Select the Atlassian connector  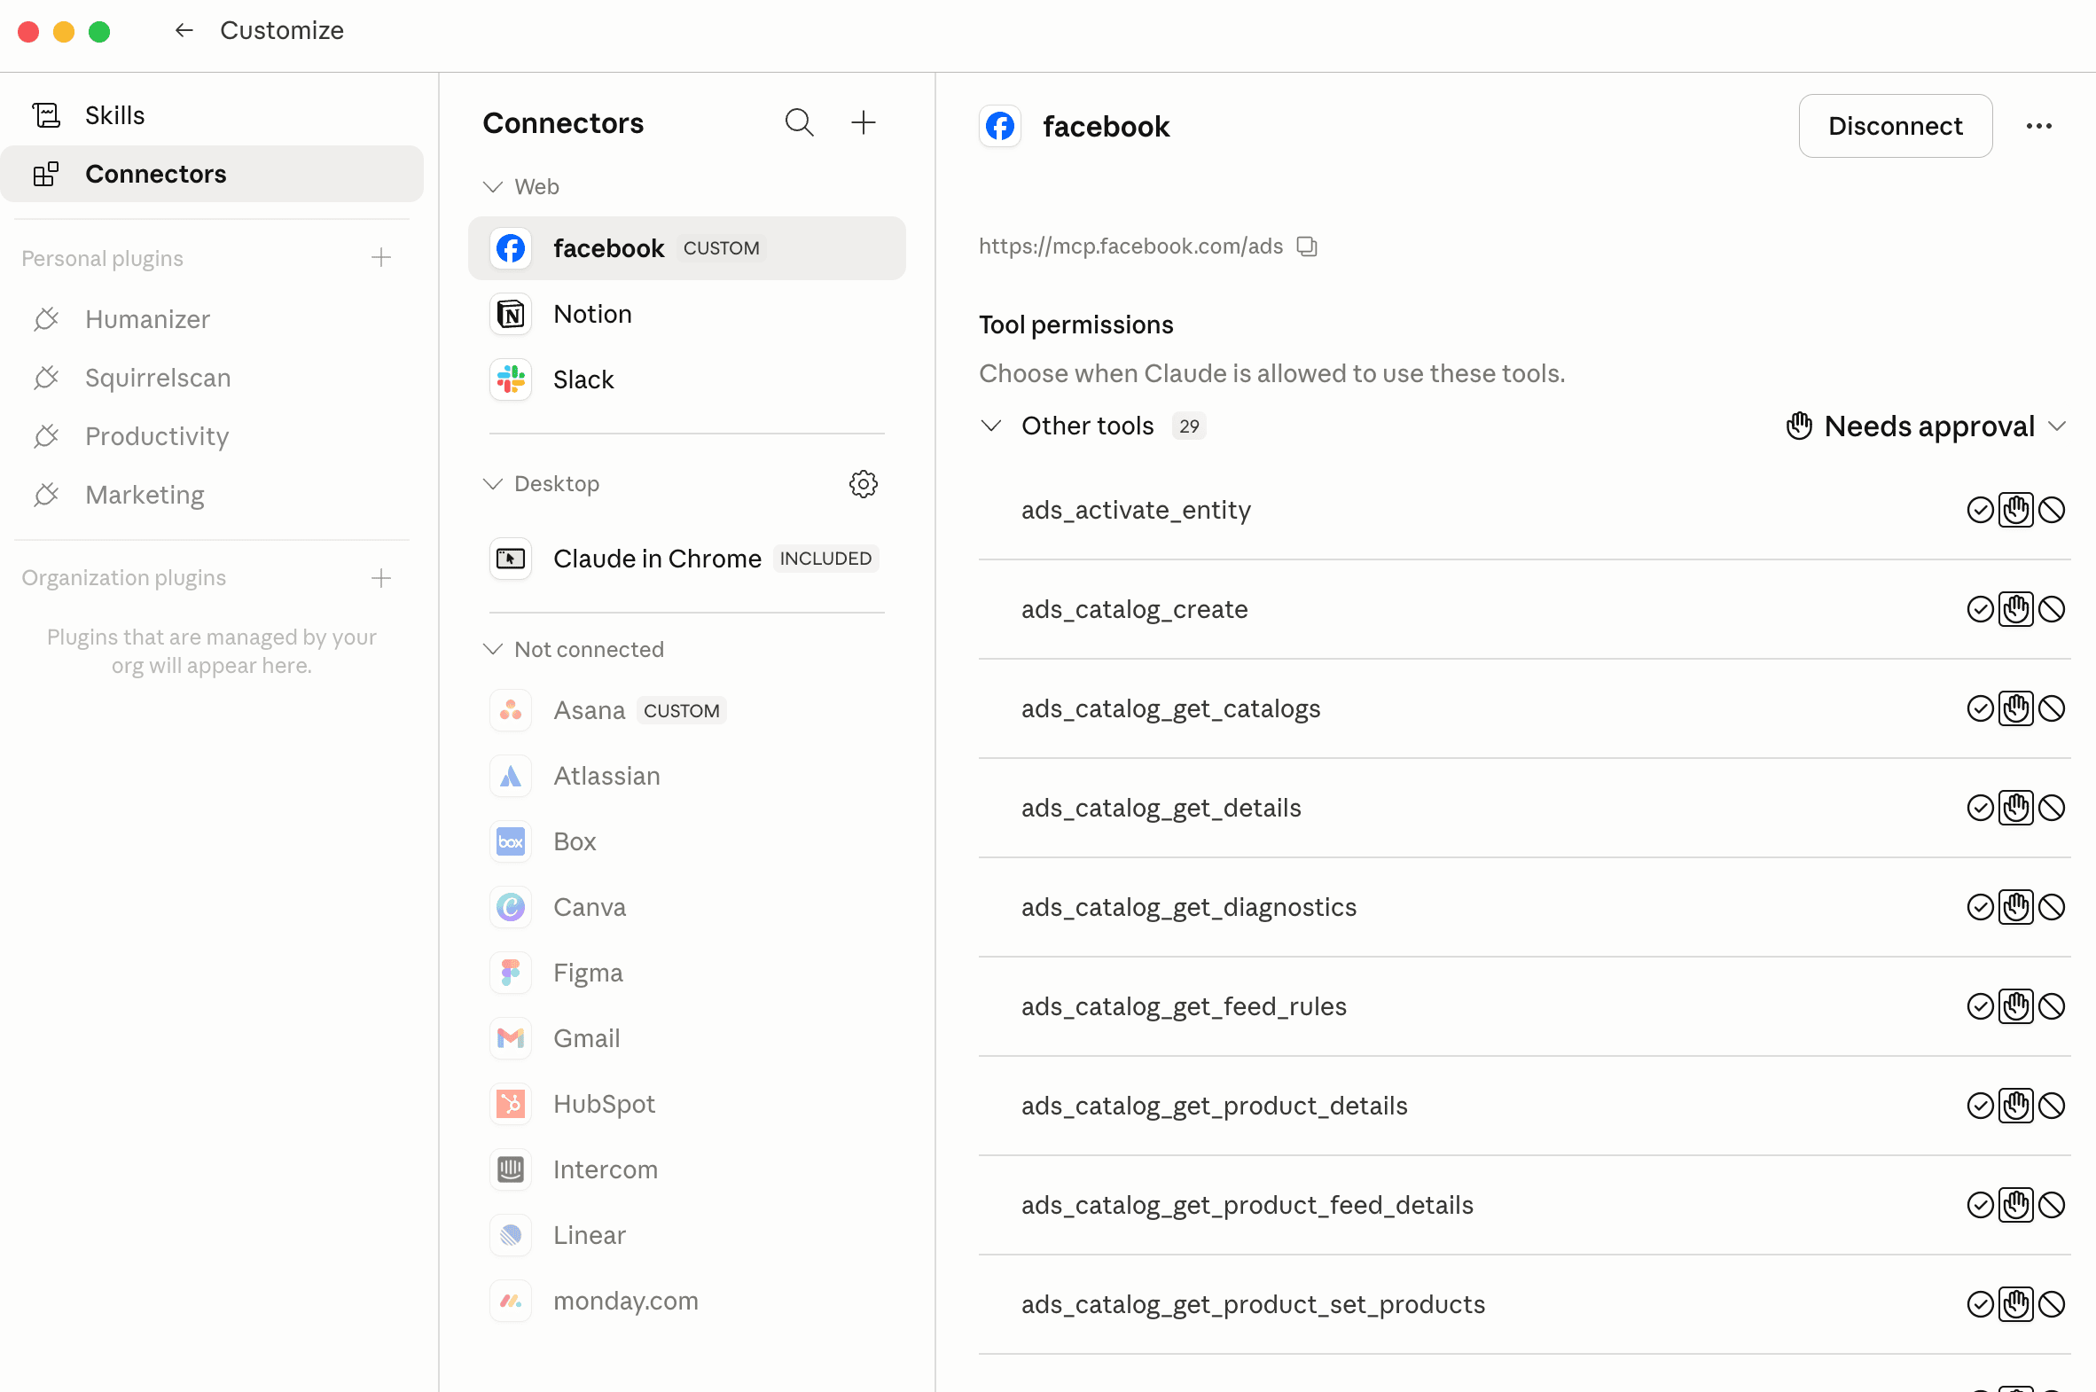(686, 776)
